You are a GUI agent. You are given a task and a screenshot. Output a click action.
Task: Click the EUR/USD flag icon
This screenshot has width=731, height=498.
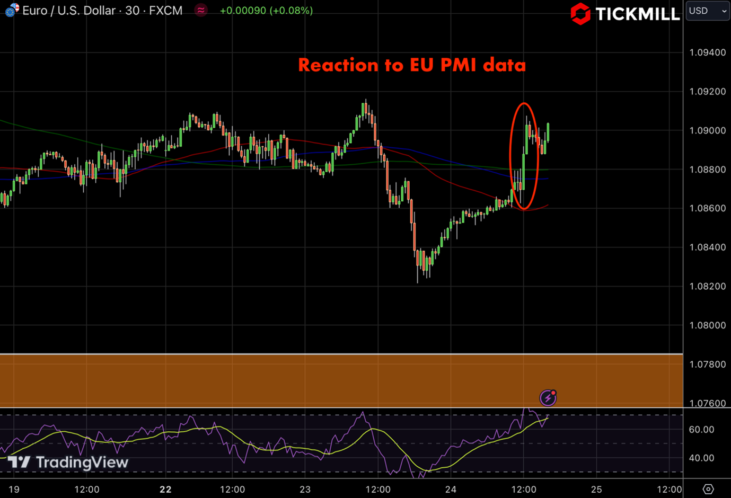pyautogui.click(x=12, y=10)
